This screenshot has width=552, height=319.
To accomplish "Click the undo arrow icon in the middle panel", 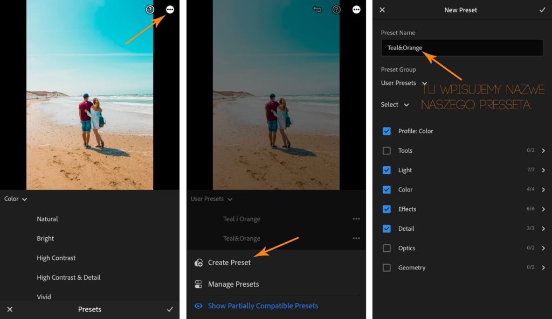I will pos(317,10).
